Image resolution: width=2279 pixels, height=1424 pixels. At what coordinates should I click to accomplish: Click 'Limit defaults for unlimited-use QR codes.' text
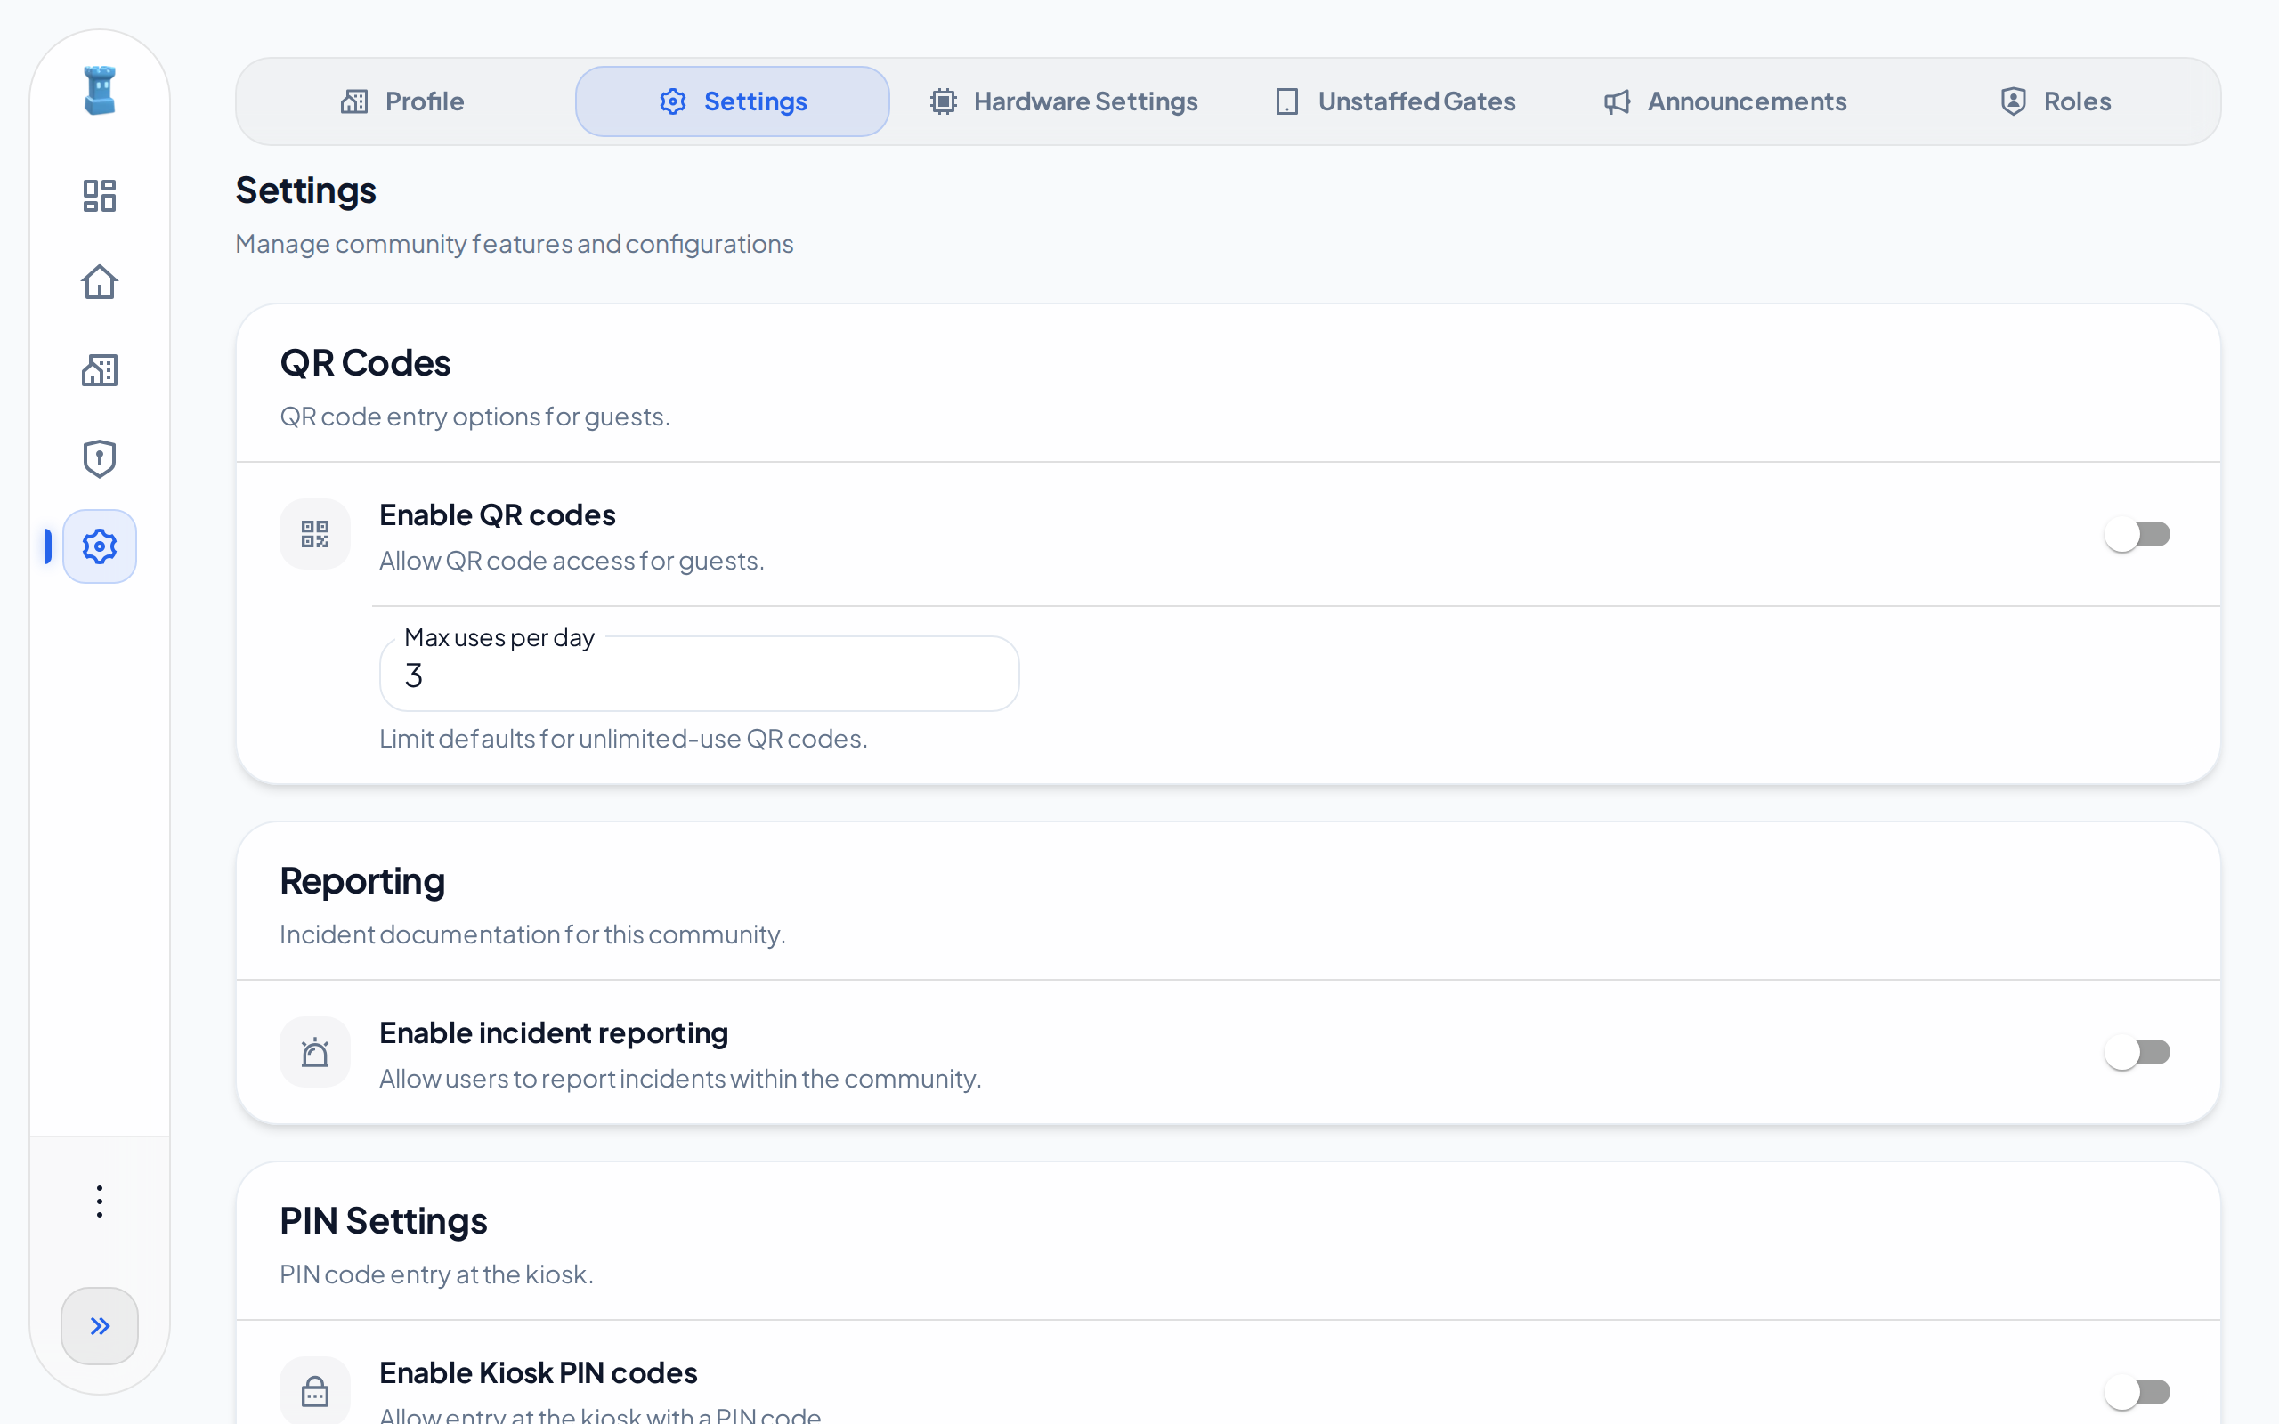[x=623, y=739]
